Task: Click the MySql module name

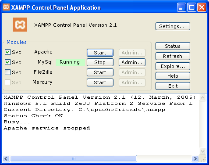Action: tap(45, 62)
